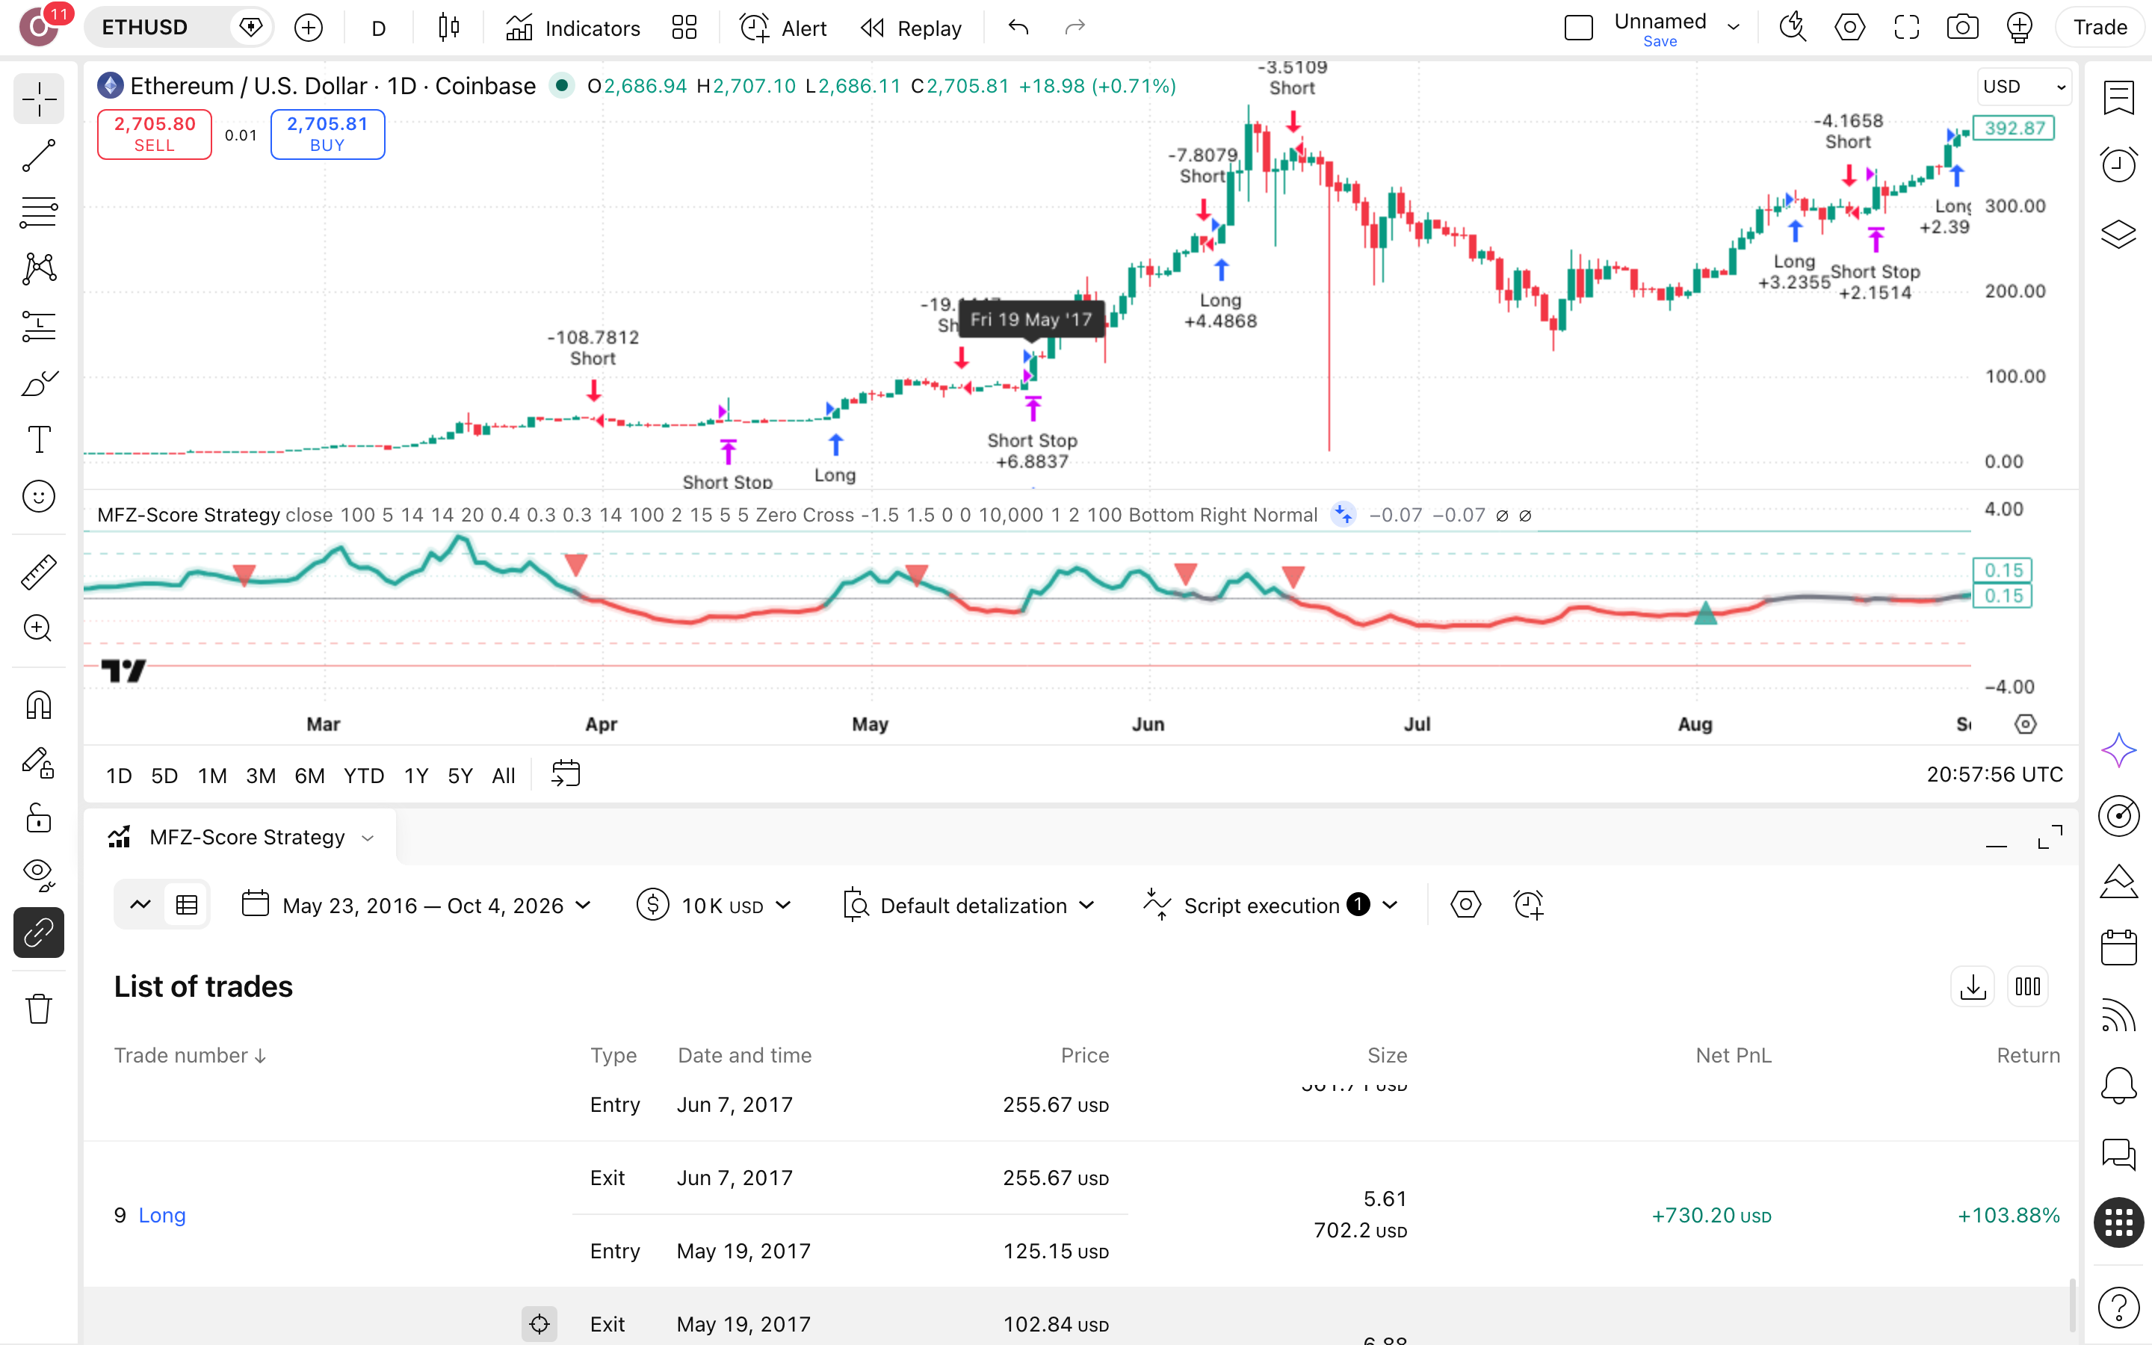
Task: Export list of trades with download icon
Action: coord(1973,986)
